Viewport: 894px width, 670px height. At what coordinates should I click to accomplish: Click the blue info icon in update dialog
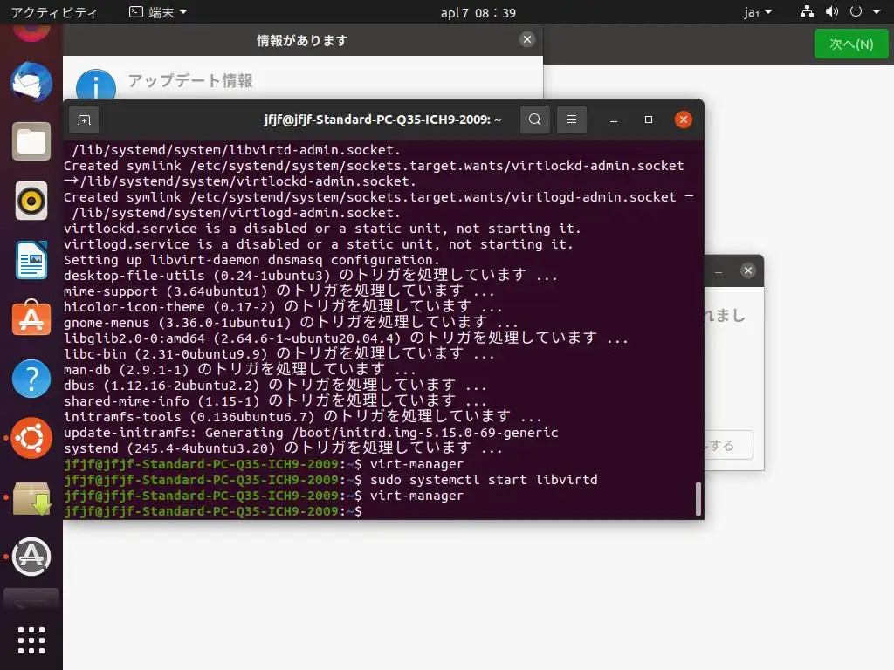(x=96, y=85)
